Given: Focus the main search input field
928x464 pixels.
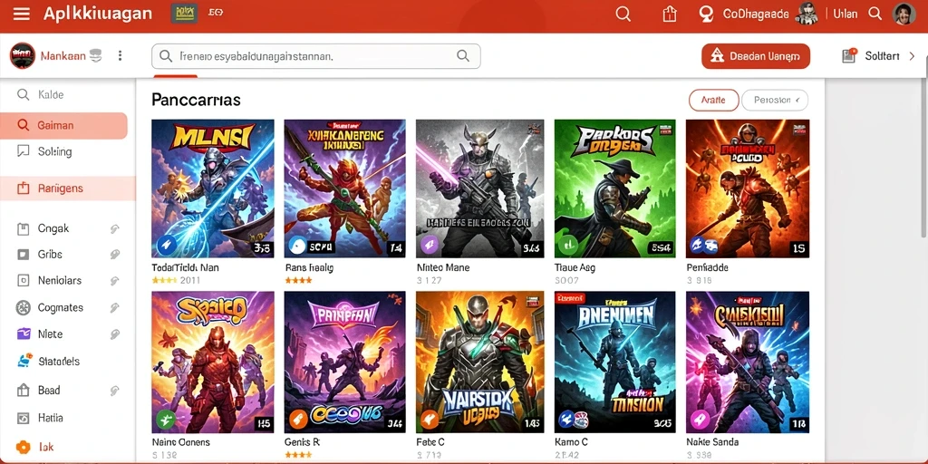Looking at the screenshot, I should point(316,56).
